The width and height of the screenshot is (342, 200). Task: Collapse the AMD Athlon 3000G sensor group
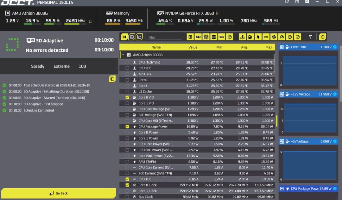(123, 55)
